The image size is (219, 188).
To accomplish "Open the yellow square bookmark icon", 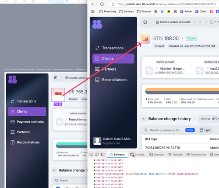I will click(169, 11).
